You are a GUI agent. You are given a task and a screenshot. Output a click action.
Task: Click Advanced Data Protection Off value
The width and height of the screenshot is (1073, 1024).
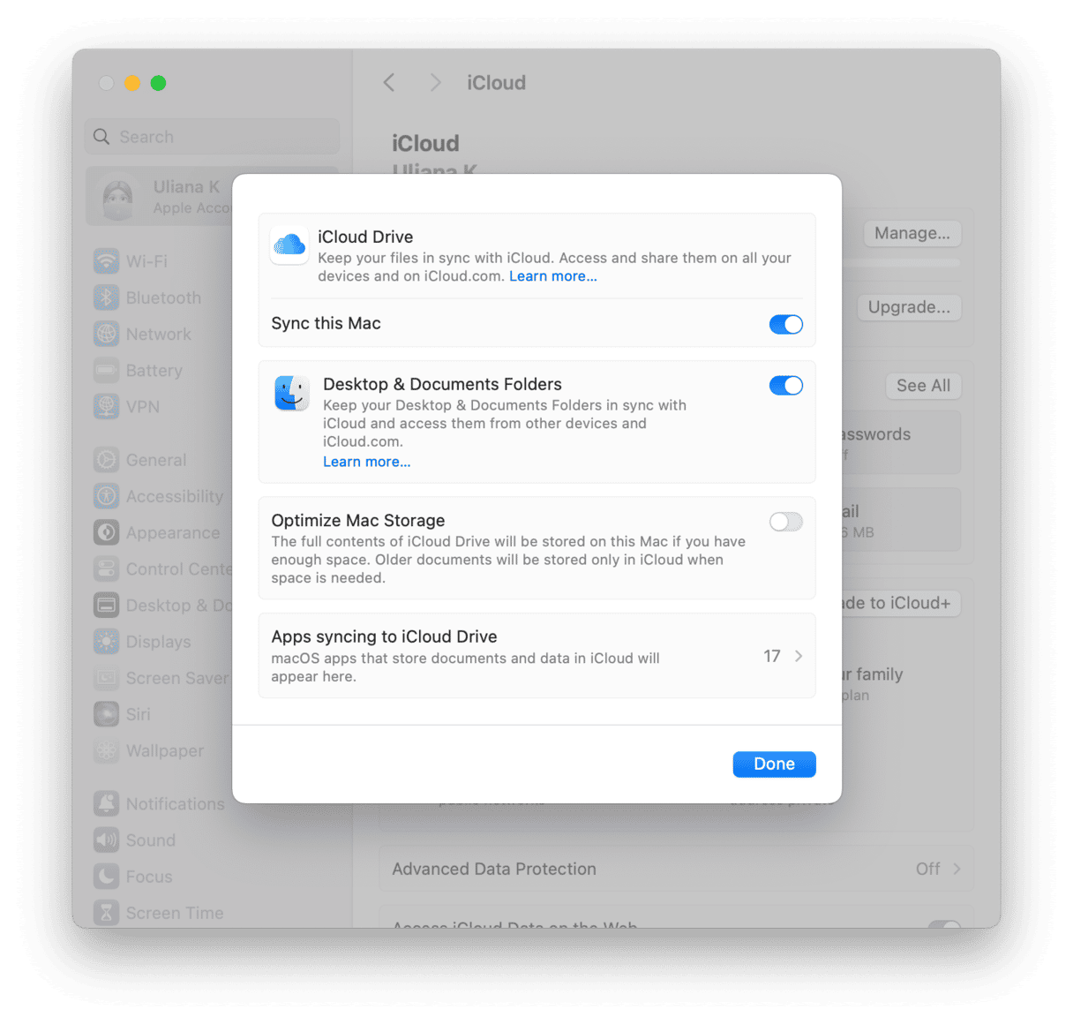click(x=927, y=869)
